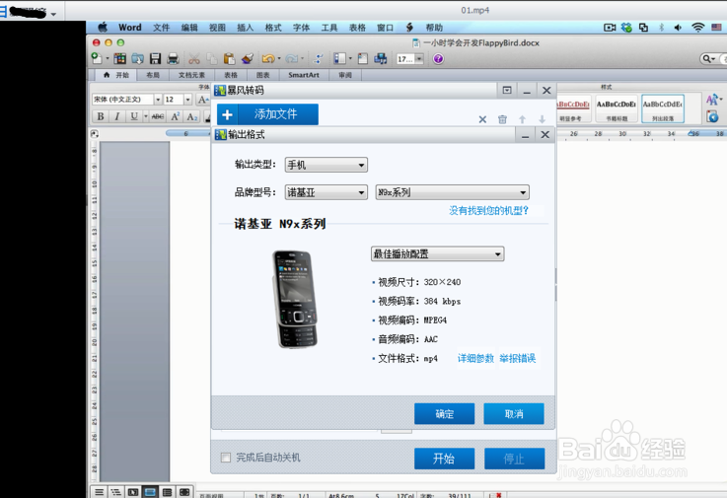
Task: Open 详细参数 link
Action: click(x=475, y=358)
